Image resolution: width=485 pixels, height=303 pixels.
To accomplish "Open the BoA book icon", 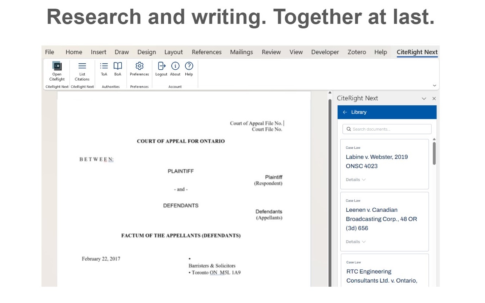I will coord(118,66).
